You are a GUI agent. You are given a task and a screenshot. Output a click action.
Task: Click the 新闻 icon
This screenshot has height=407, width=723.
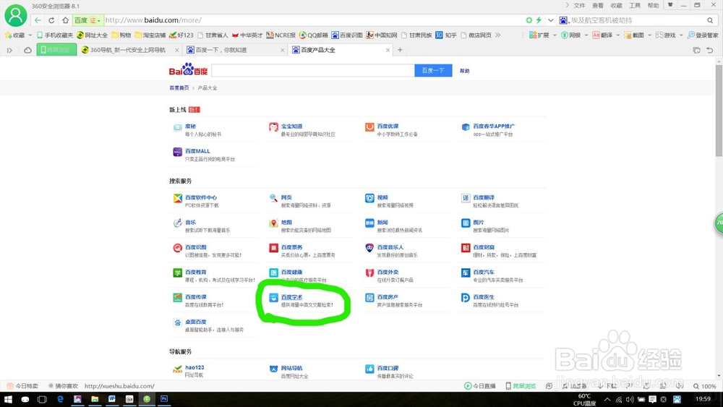tap(369, 223)
